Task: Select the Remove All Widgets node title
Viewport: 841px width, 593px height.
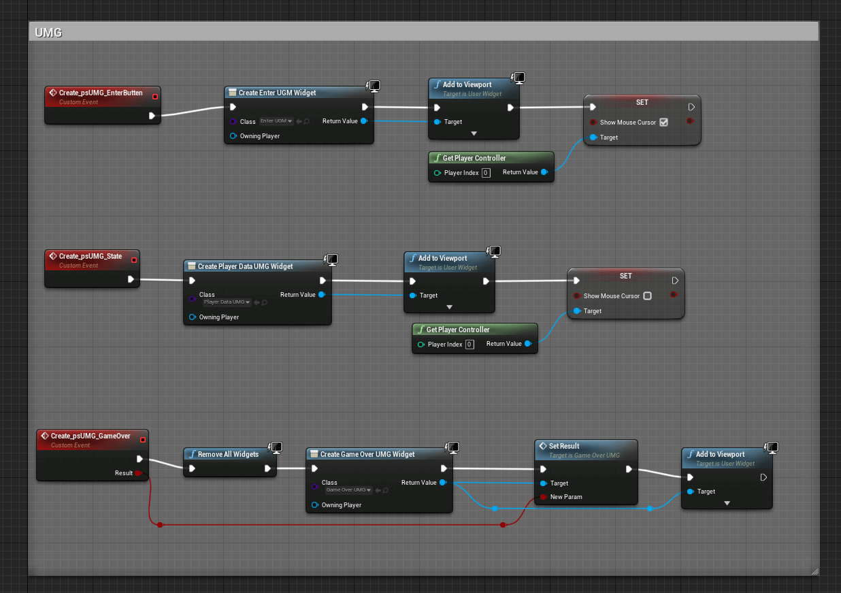Action: [x=229, y=454]
